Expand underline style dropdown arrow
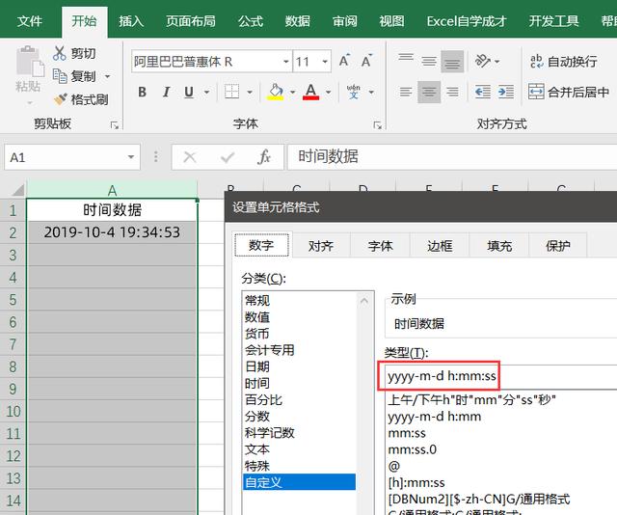 coord(206,93)
